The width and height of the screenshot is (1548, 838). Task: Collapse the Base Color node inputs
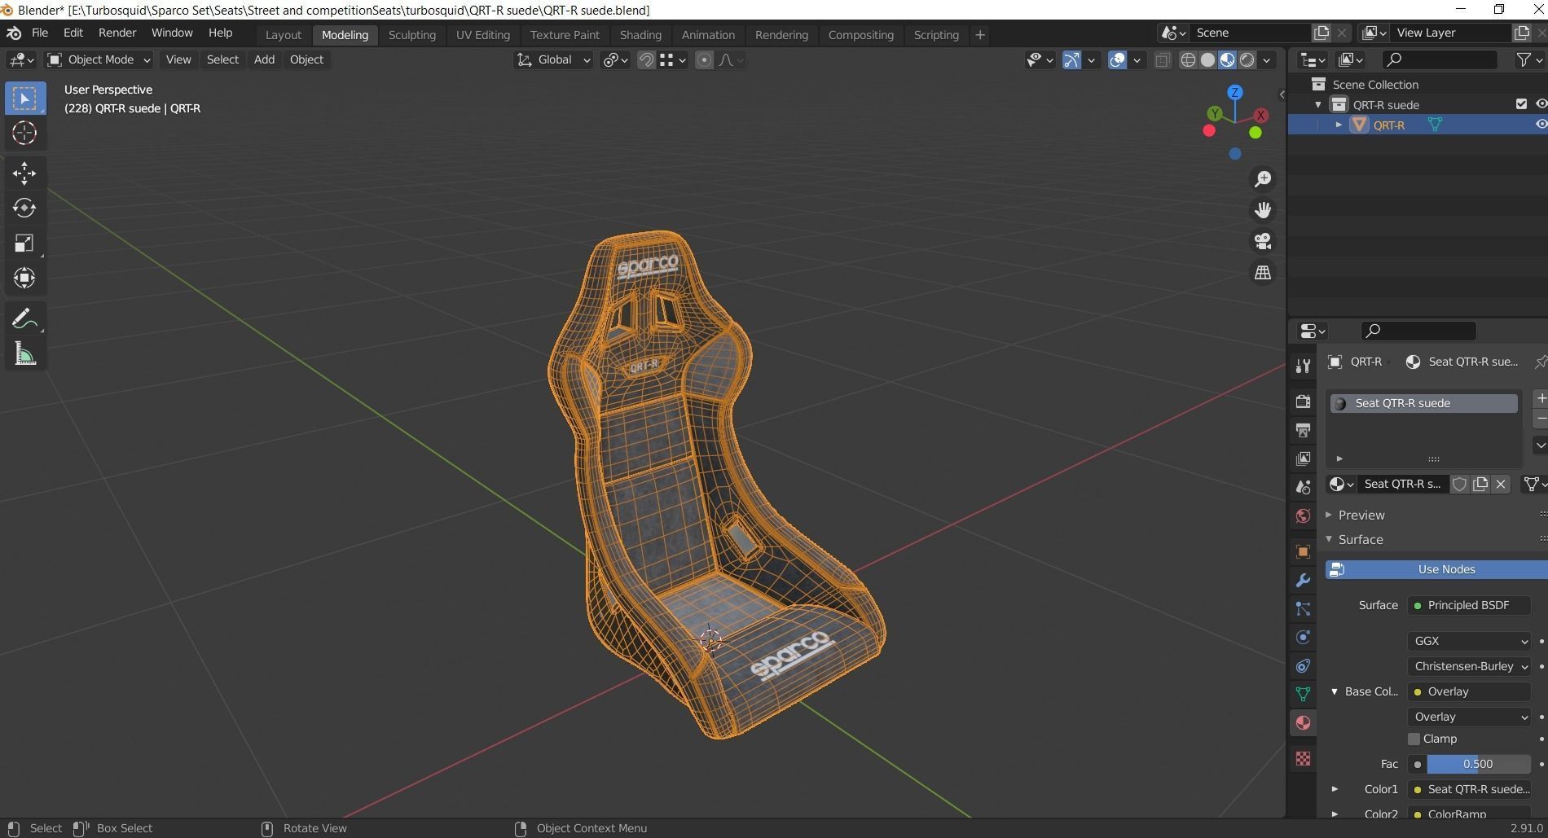point(1335,691)
